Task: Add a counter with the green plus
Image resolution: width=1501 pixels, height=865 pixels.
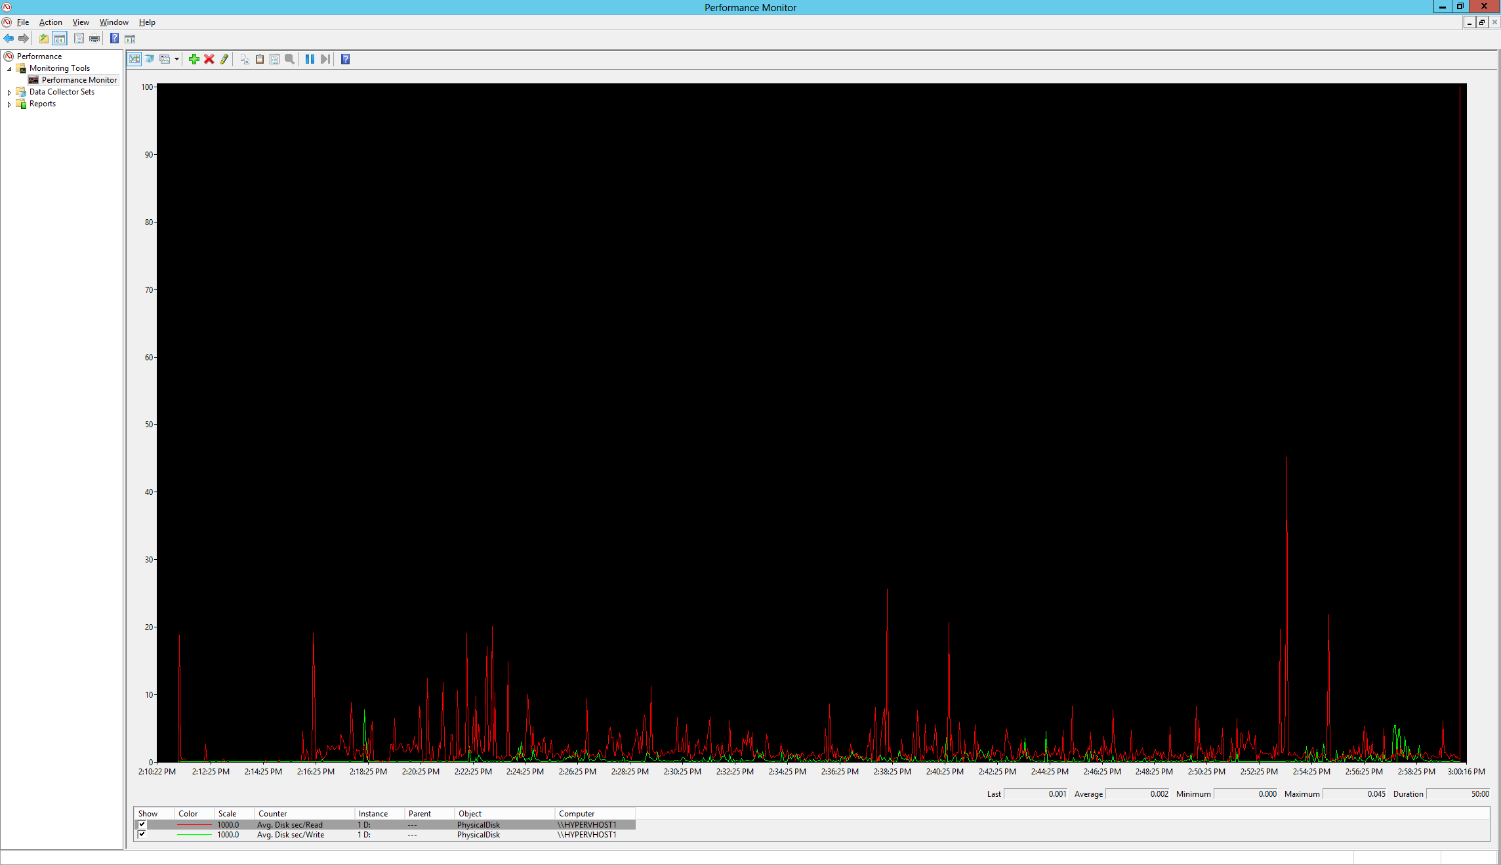Action: coord(194,59)
